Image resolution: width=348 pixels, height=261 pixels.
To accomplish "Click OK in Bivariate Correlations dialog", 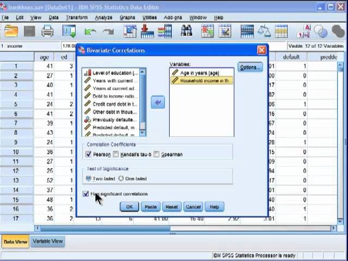I will coord(129,207).
